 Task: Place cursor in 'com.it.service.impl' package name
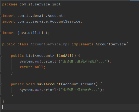click(x=40, y=4)
